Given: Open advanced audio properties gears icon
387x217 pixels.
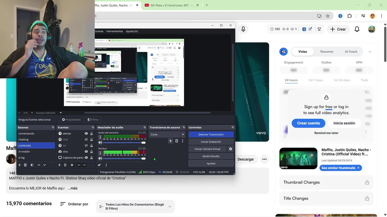Looking at the screenshot, I should [x=99, y=165].
